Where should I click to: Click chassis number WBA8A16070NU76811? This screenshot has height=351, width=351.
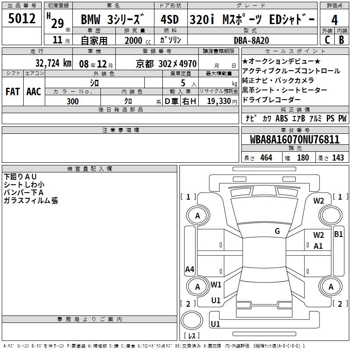(x=294, y=140)
